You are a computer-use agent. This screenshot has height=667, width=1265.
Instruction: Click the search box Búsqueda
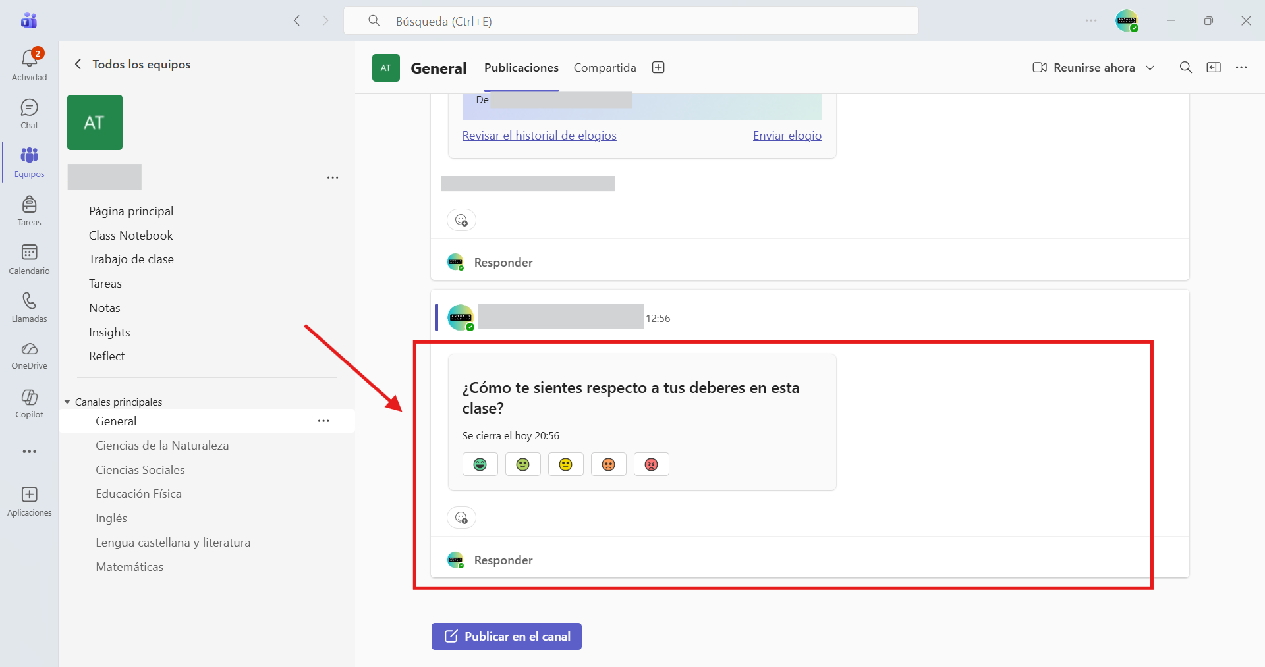(x=631, y=20)
